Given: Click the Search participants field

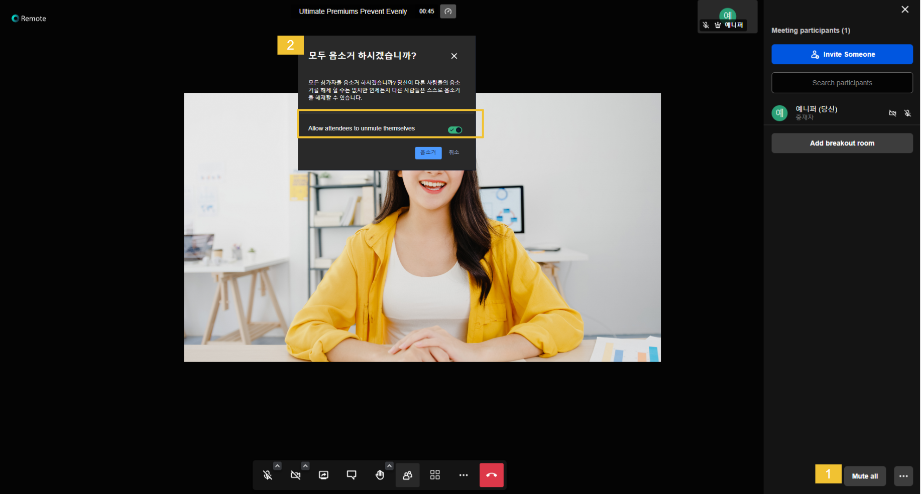Looking at the screenshot, I should click(x=842, y=83).
